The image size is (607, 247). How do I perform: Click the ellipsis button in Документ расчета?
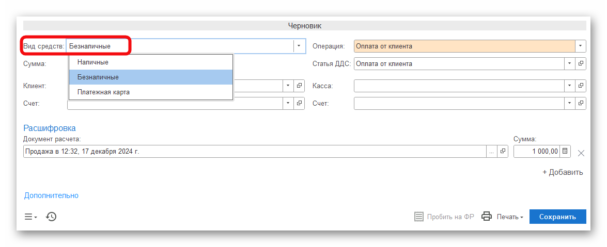(x=491, y=152)
